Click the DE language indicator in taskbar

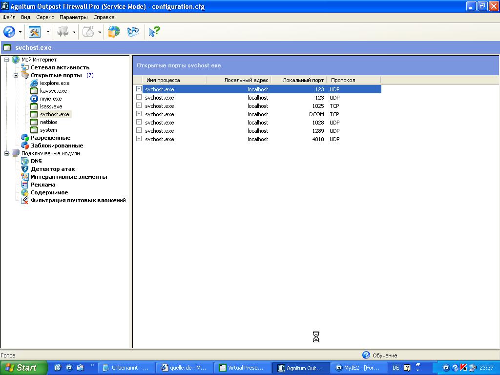pos(396,368)
